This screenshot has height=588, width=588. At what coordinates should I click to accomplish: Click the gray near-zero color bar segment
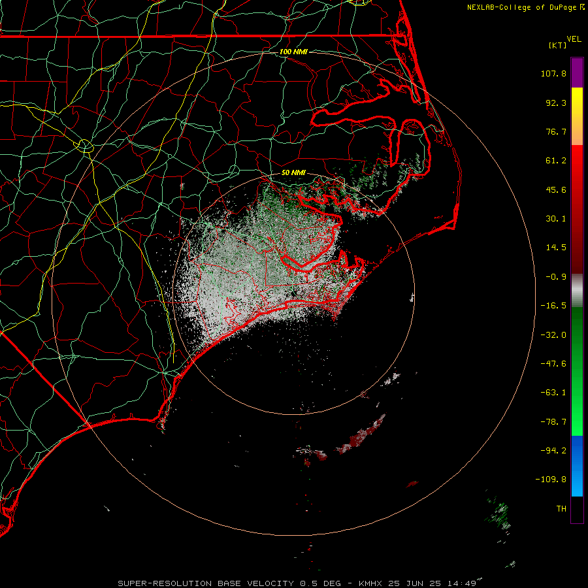[577, 291]
